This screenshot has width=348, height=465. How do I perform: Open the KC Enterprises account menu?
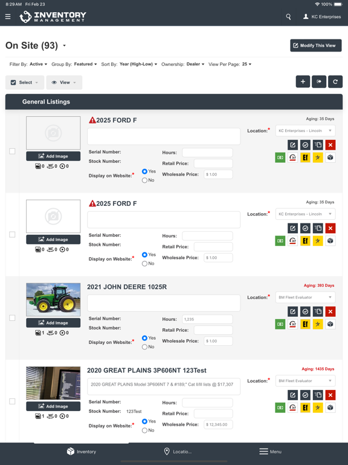(322, 16)
